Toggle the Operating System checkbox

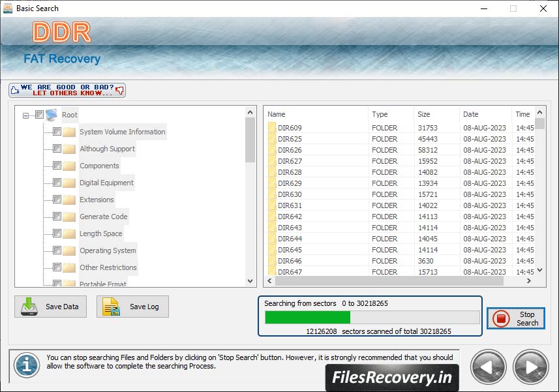57,250
